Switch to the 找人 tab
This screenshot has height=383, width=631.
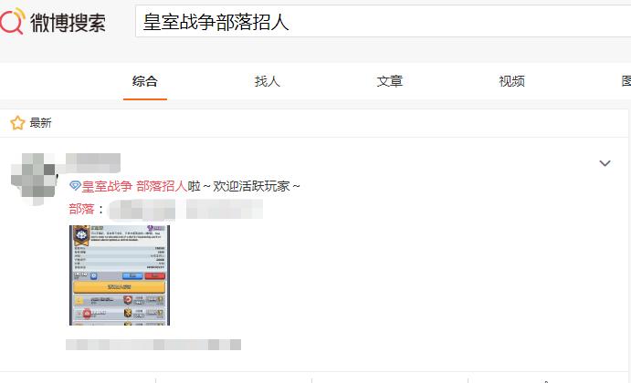(268, 81)
